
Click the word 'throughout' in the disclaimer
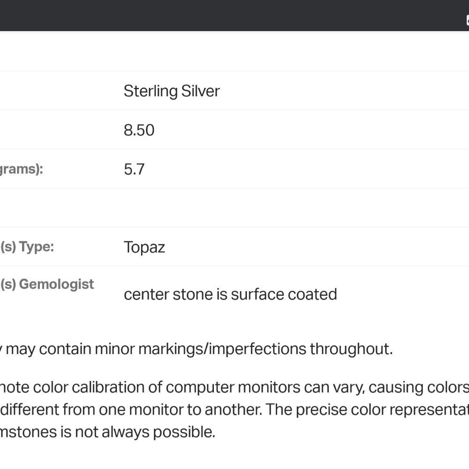click(351, 349)
